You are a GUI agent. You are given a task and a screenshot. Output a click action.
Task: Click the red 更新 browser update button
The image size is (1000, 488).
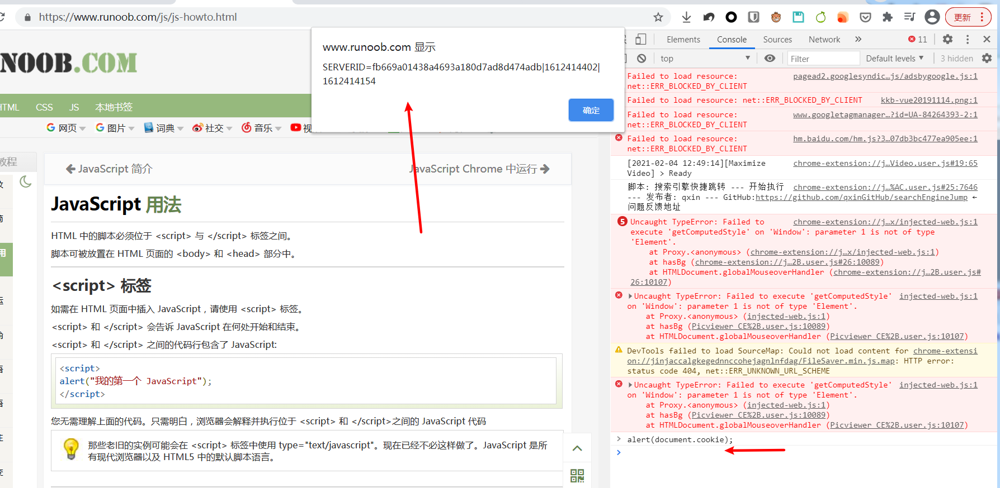click(968, 17)
